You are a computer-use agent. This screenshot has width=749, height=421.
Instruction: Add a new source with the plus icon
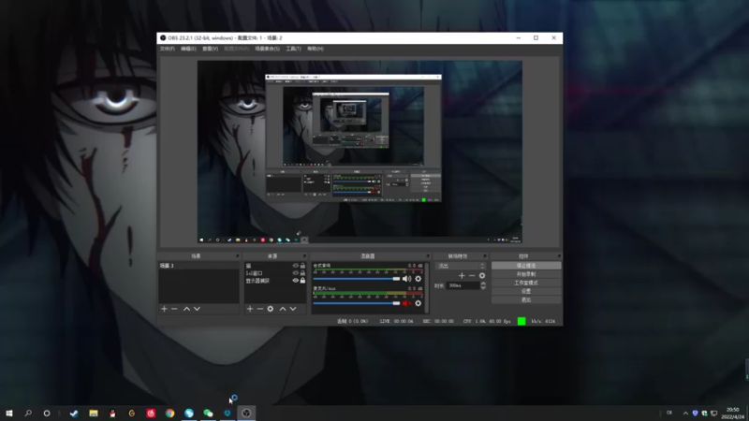pyautogui.click(x=250, y=309)
